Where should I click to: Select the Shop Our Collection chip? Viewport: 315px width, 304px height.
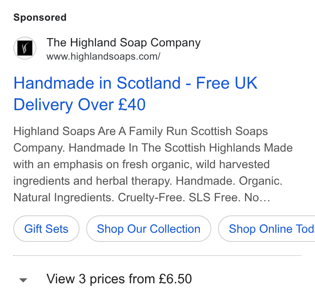pos(149,229)
